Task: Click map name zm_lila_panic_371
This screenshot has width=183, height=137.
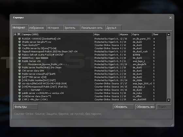Action: pos(141,39)
